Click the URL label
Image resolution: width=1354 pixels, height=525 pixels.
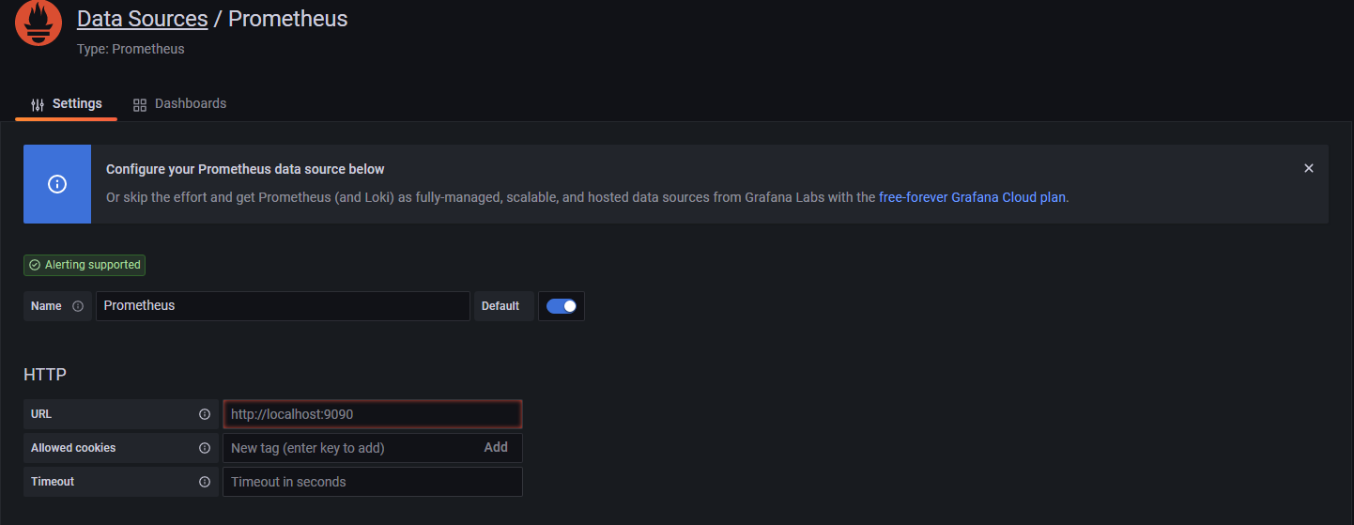tap(41, 414)
